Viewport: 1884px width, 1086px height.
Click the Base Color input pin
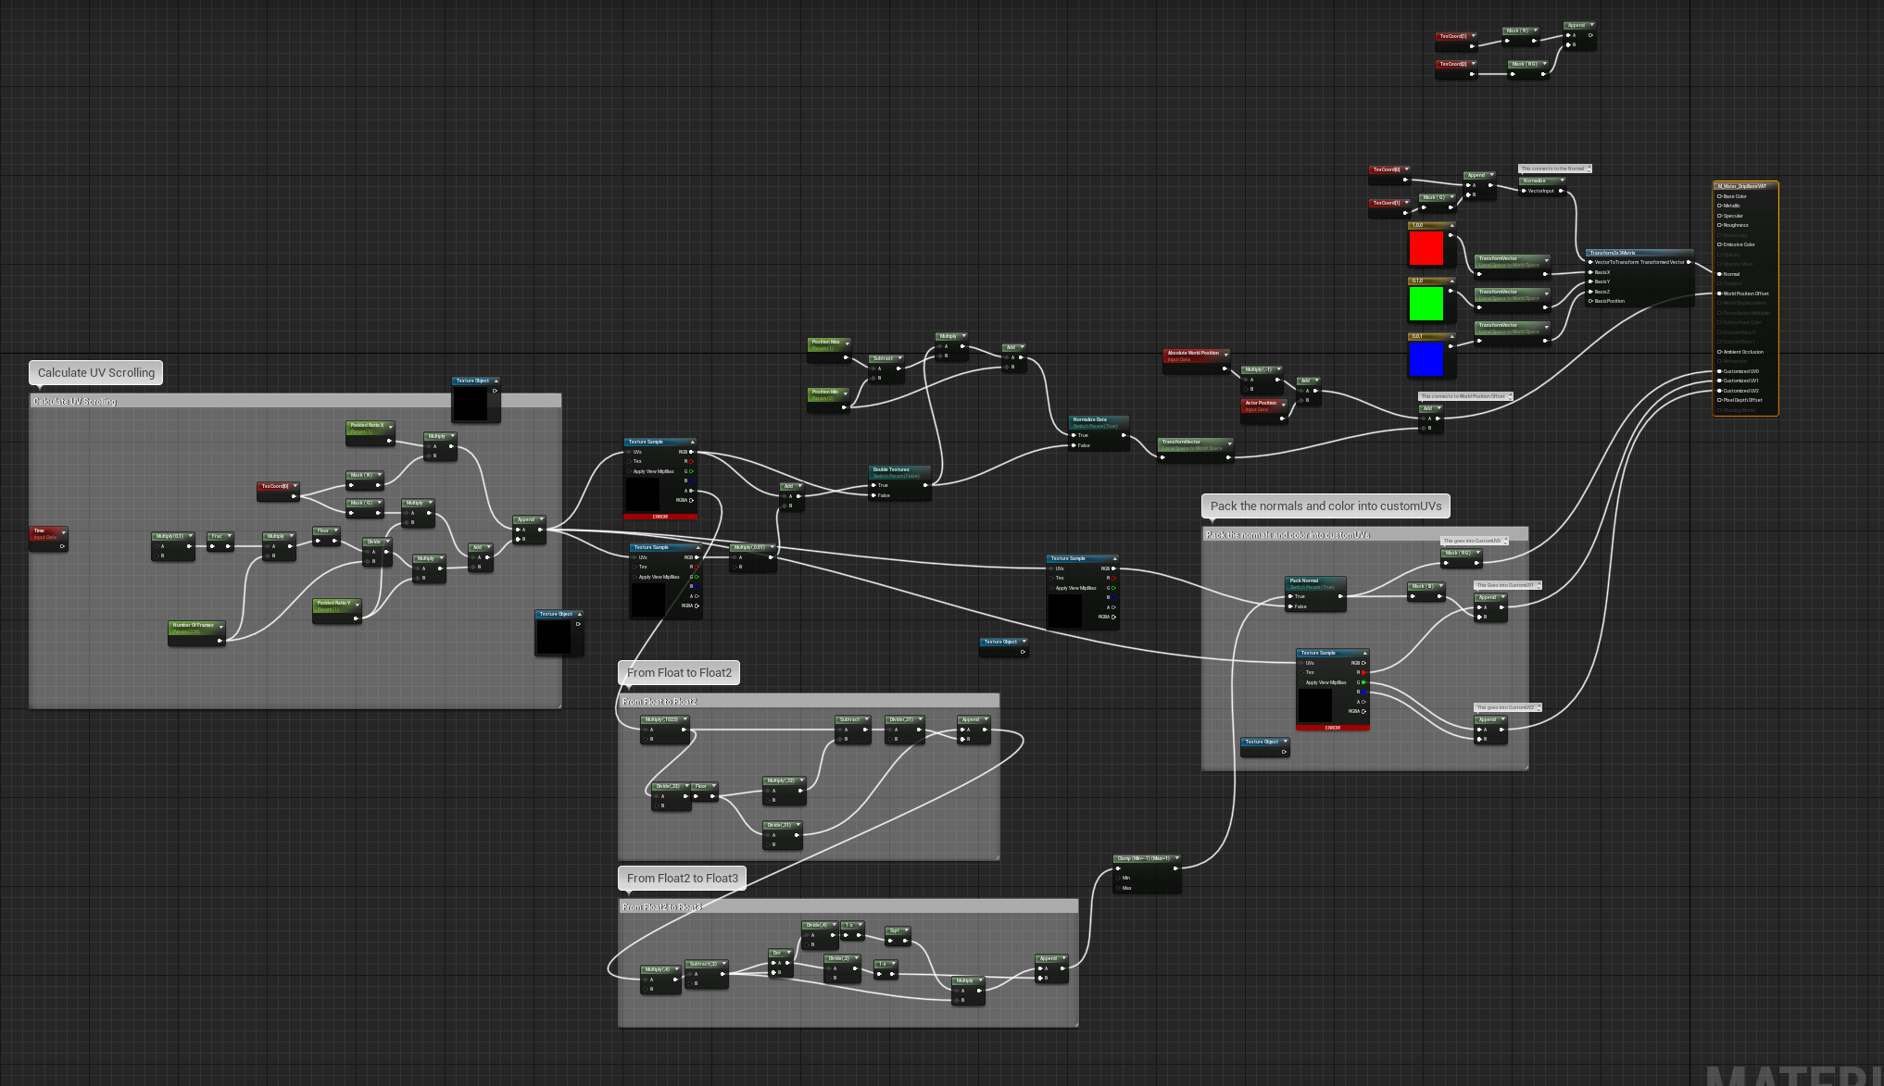1720,196
